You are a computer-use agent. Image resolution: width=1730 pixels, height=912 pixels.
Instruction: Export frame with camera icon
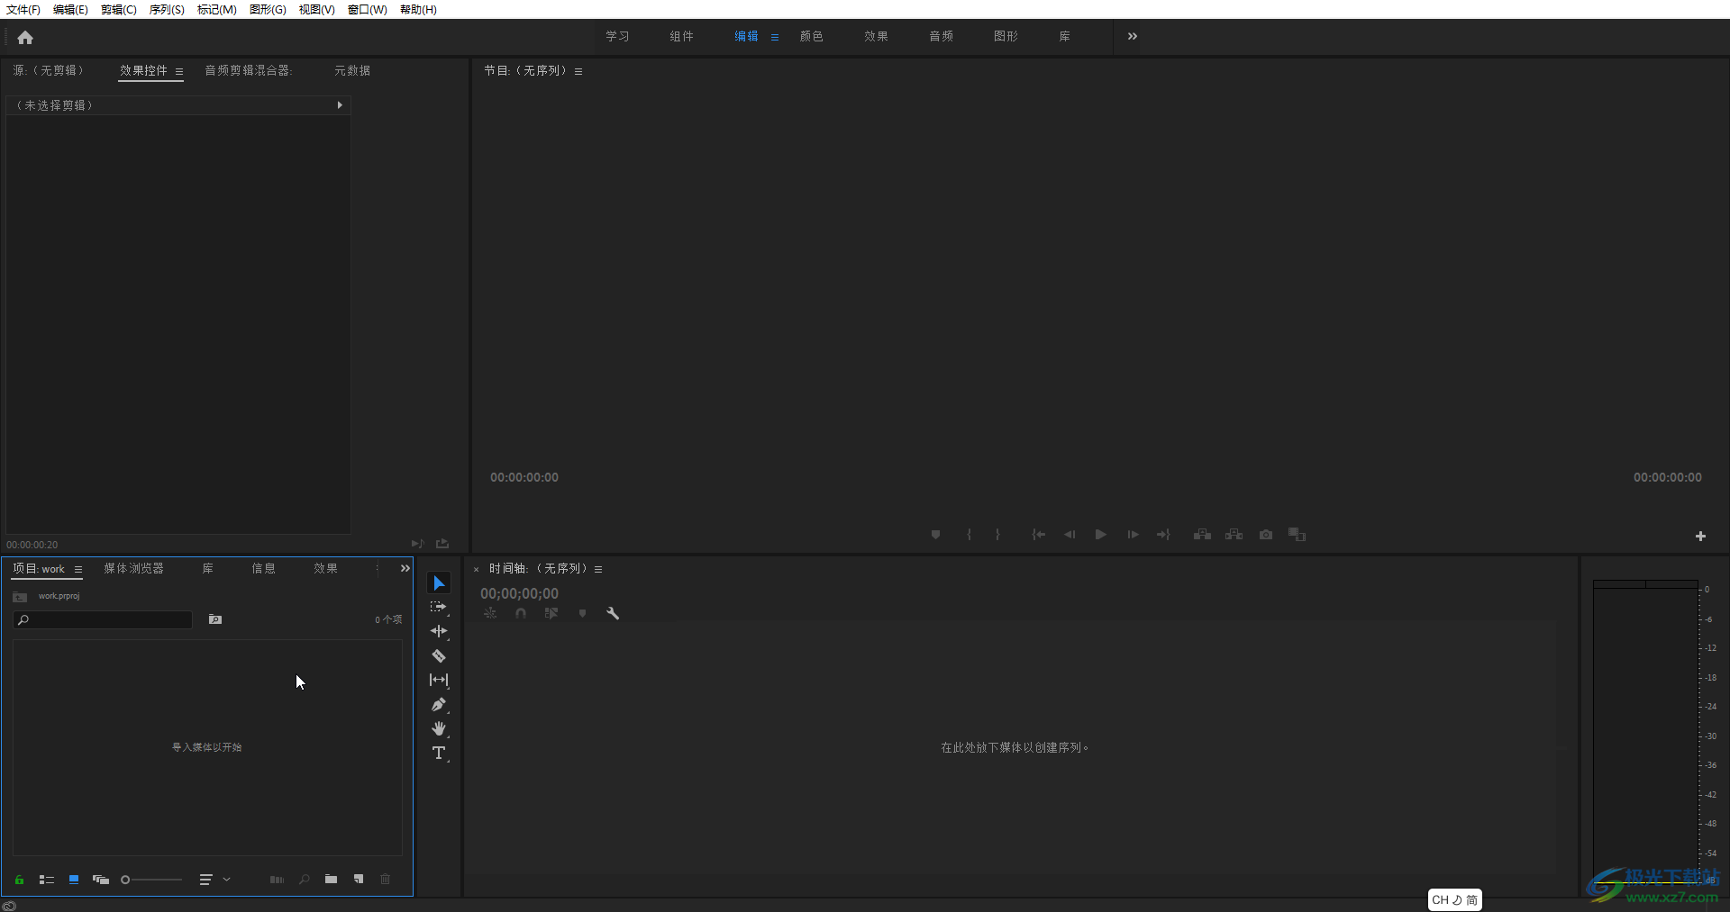pos(1266,535)
